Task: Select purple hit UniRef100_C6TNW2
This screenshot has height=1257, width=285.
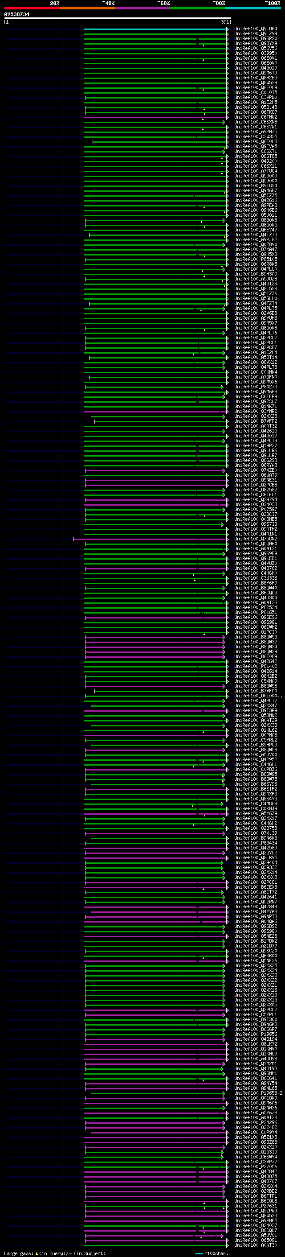Action: [x=256, y=117]
